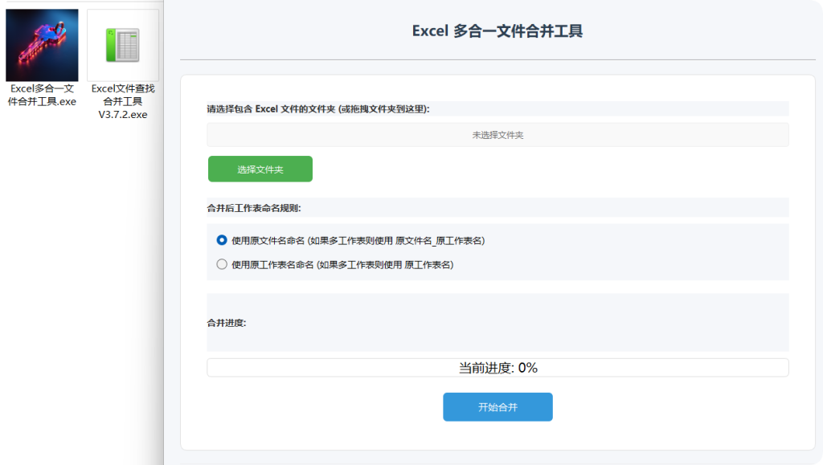
Task: Click the file name Excel多合一文件合并工具.exe
Action: pyautogui.click(x=42, y=95)
